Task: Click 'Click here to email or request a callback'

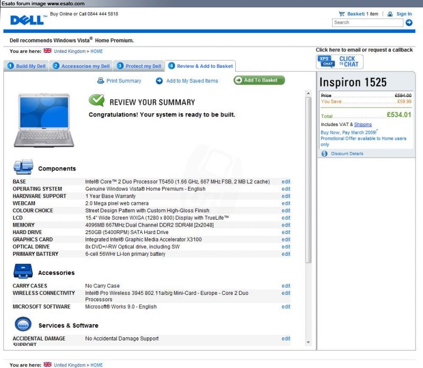Action: [364, 50]
